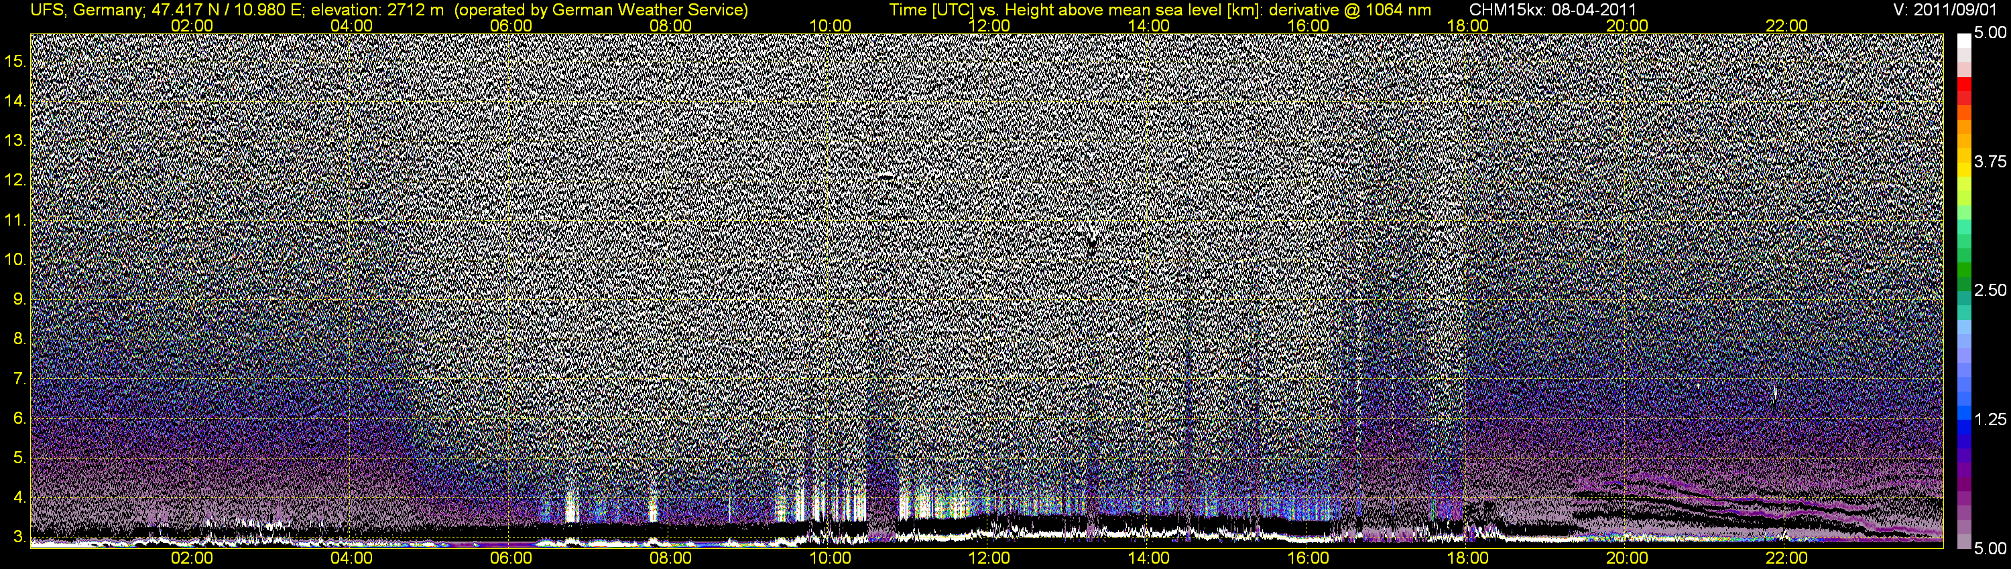Click the '5.00' value at the color scale bottom
Image resolution: width=2011 pixels, height=569 pixels.
pos(1990,549)
